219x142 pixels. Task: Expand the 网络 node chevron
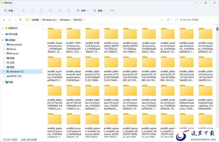(3, 82)
